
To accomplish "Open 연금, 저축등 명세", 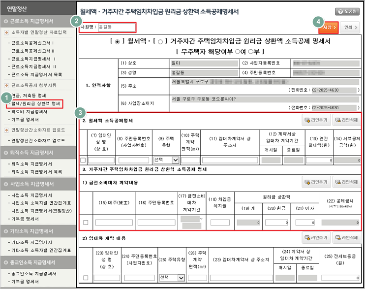I will pos(29,96).
